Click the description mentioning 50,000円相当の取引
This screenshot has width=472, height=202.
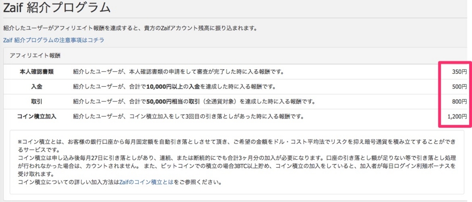click(x=194, y=102)
